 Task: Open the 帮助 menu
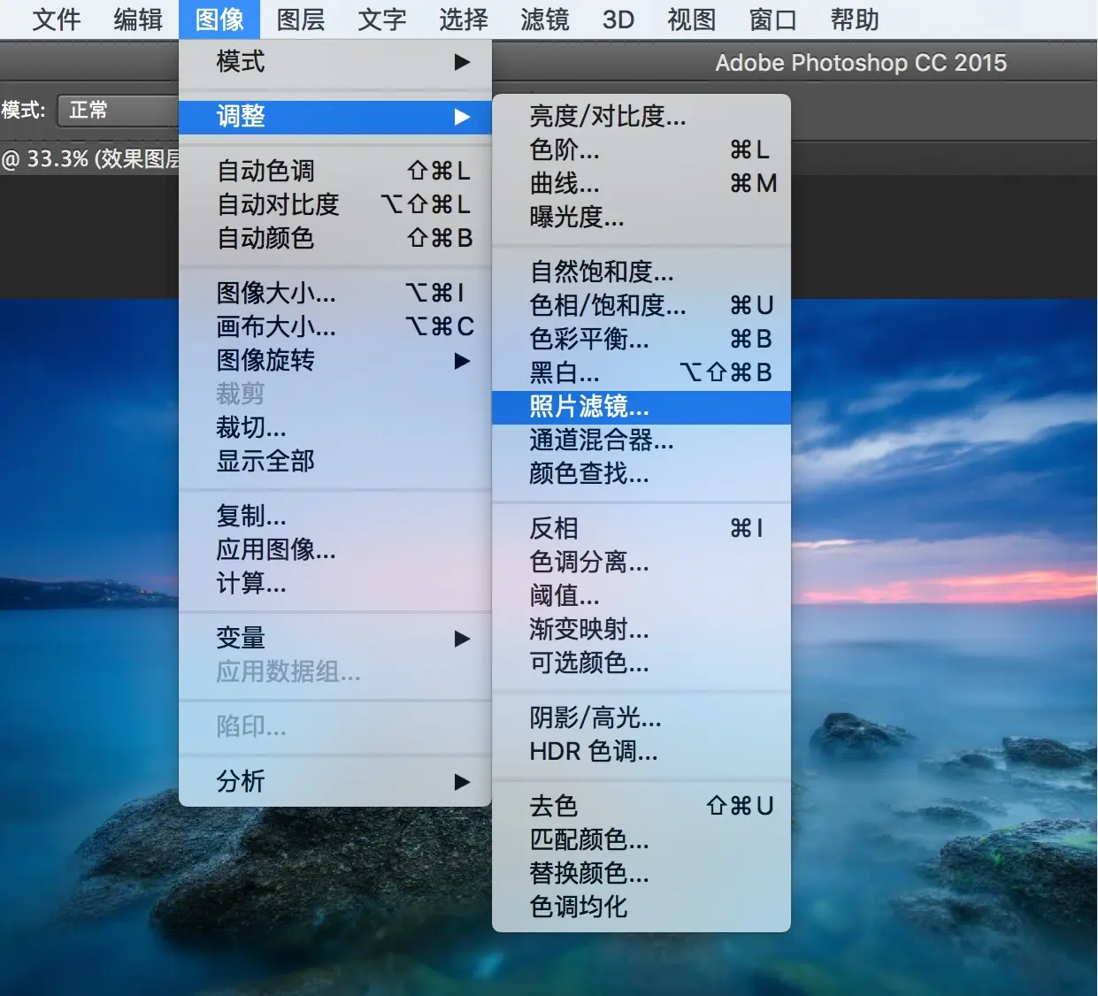pos(855,19)
